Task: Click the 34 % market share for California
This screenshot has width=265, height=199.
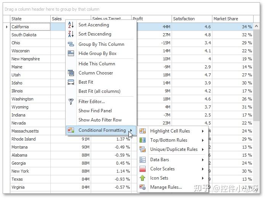Action: coord(233,27)
